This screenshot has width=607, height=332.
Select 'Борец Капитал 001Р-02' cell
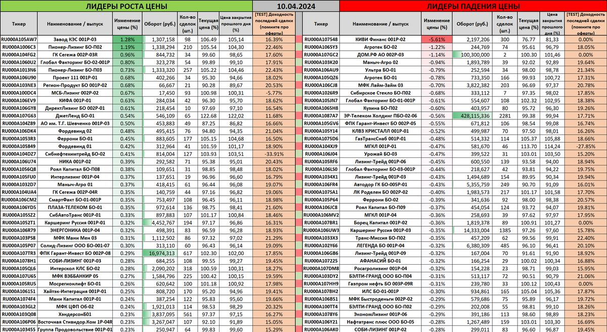pyautogui.click(x=381, y=222)
